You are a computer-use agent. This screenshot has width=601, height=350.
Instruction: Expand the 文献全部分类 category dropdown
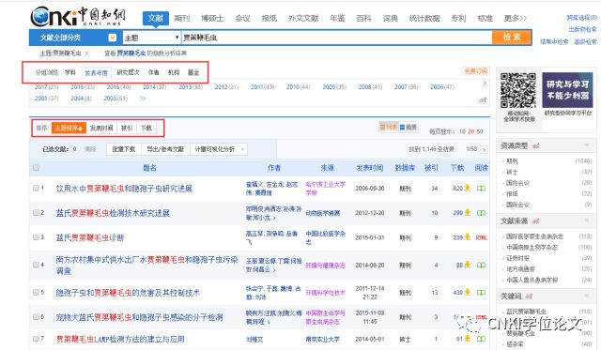[113, 38]
